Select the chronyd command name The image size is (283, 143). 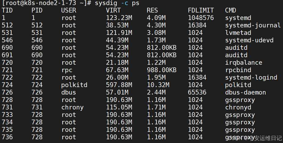click(238, 107)
